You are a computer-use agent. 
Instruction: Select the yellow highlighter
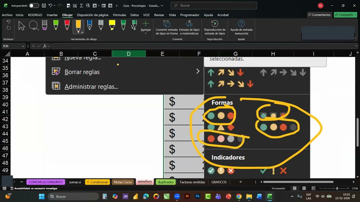112,25
